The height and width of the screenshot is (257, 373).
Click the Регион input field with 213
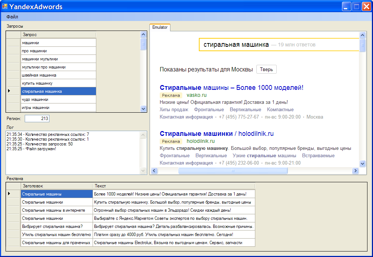pyautogui.click(x=37, y=119)
